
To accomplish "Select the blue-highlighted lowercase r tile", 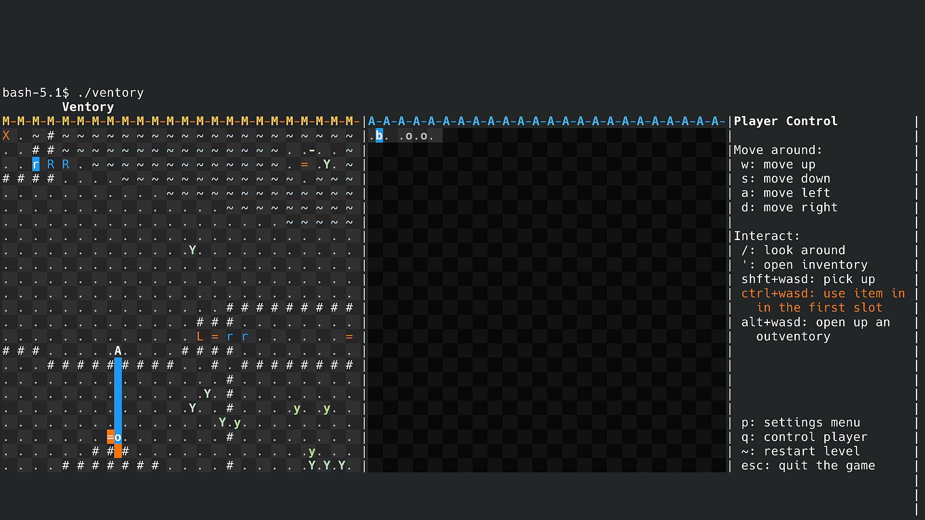I will (x=36, y=165).
